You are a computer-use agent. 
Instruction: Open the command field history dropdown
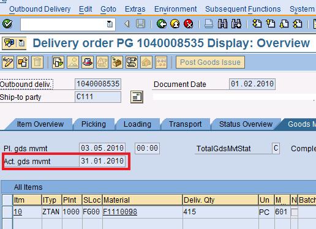[110, 24]
